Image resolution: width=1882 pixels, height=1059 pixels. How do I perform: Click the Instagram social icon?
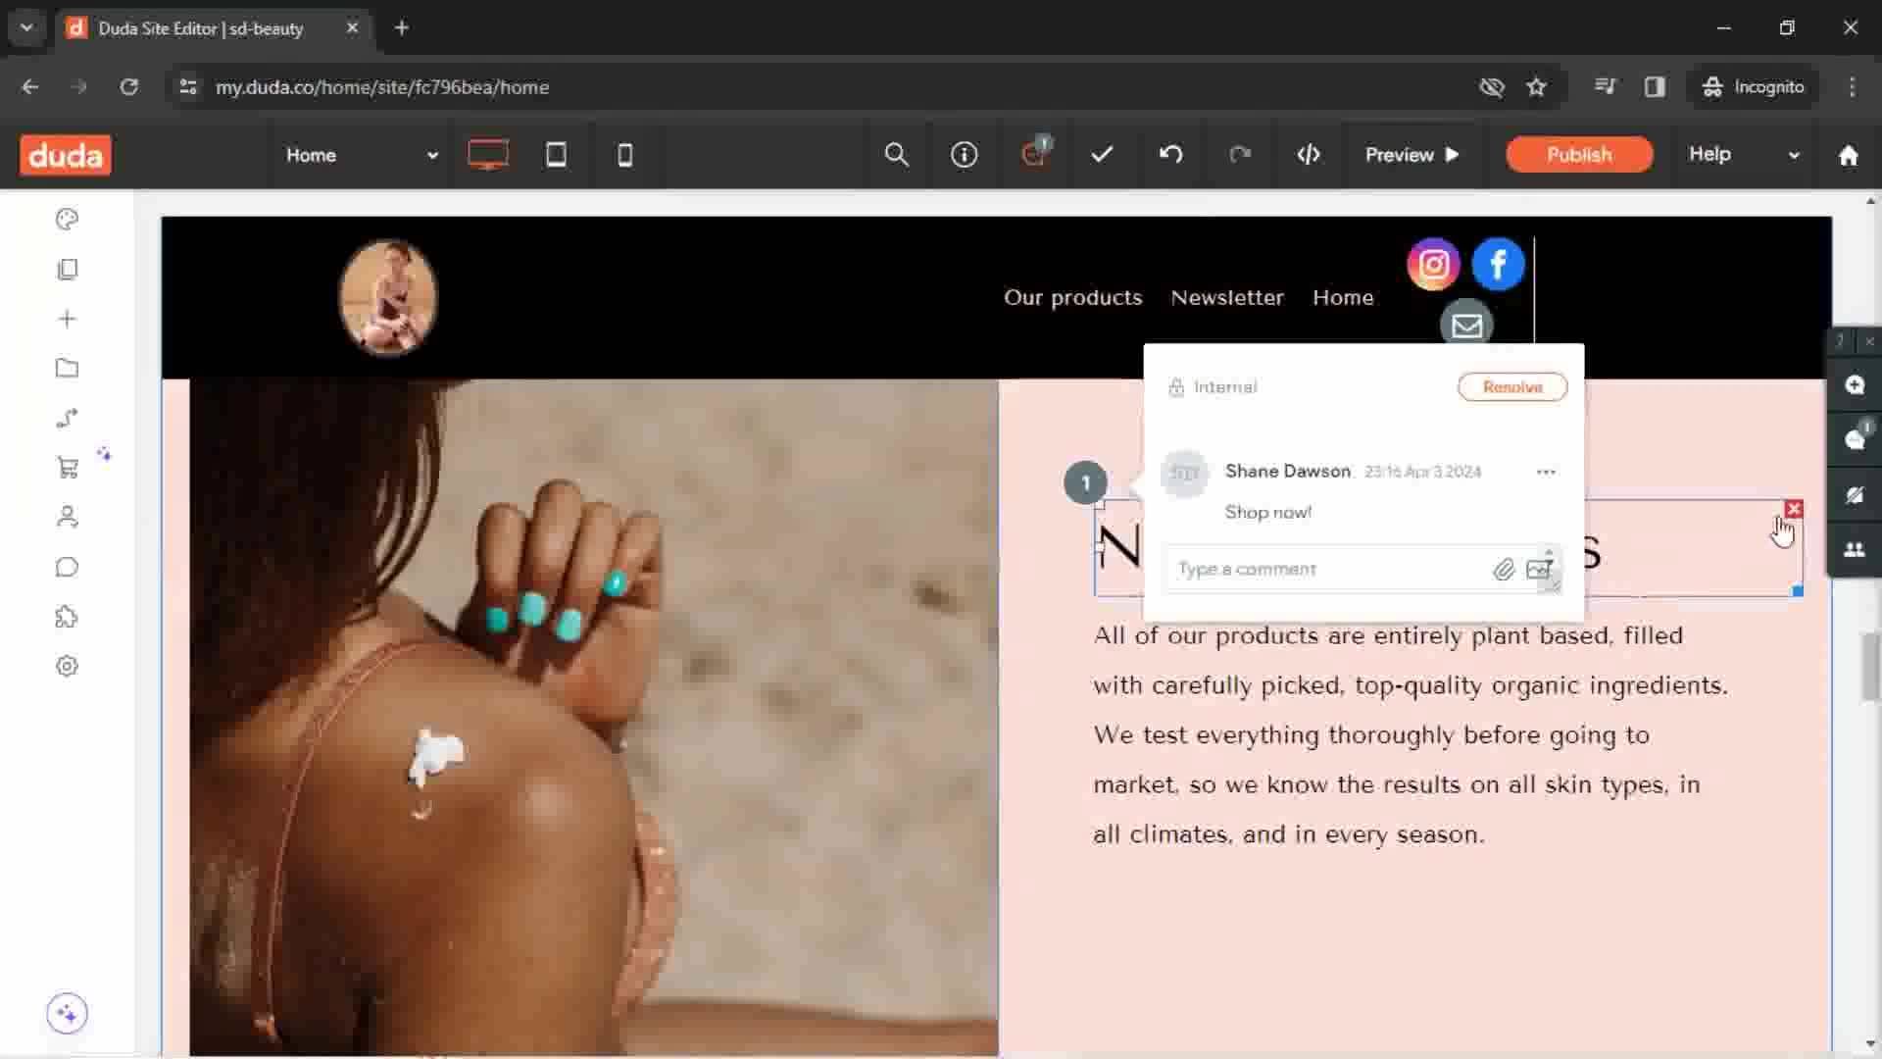(1433, 264)
